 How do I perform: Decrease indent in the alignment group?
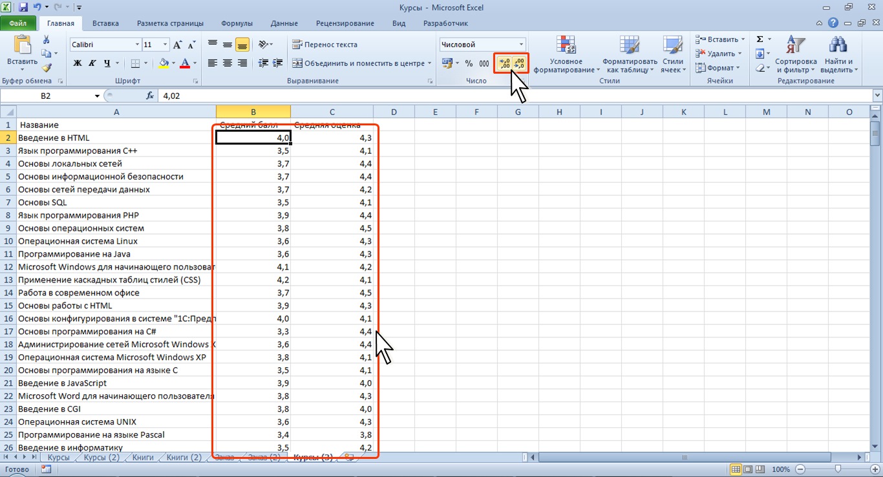(263, 63)
